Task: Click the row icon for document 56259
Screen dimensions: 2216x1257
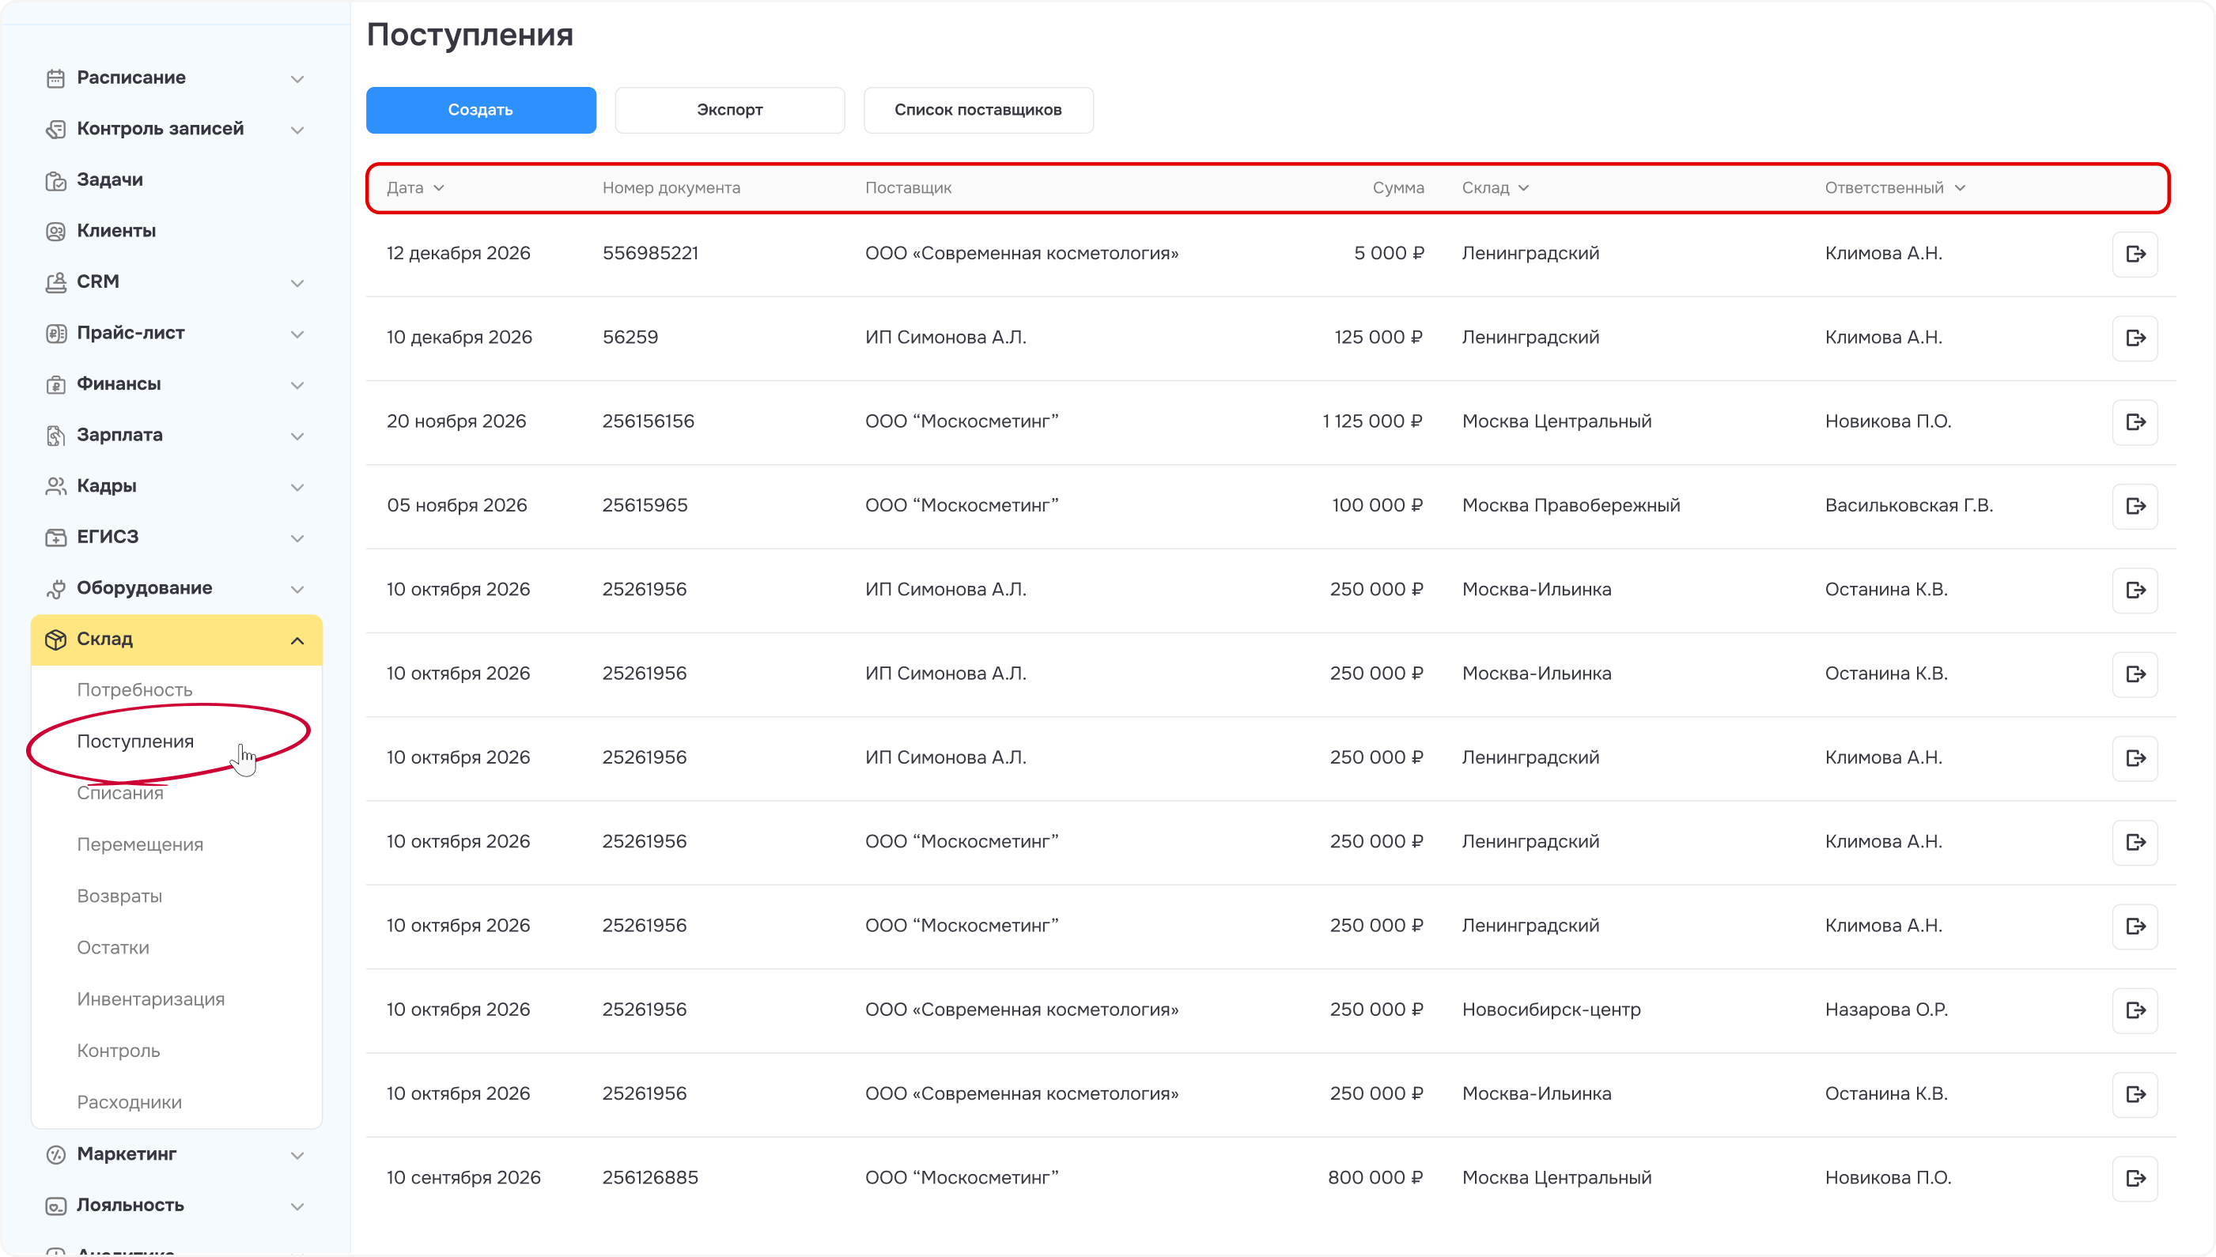Action: pyautogui.click(x=2135, y=338)
